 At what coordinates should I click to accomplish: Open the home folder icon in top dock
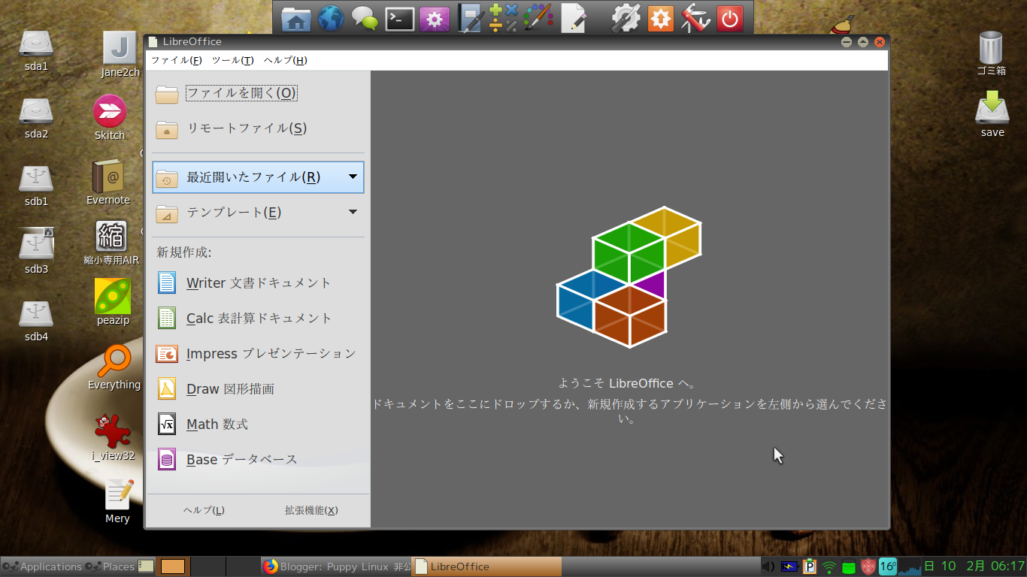(x=295, y=18)
